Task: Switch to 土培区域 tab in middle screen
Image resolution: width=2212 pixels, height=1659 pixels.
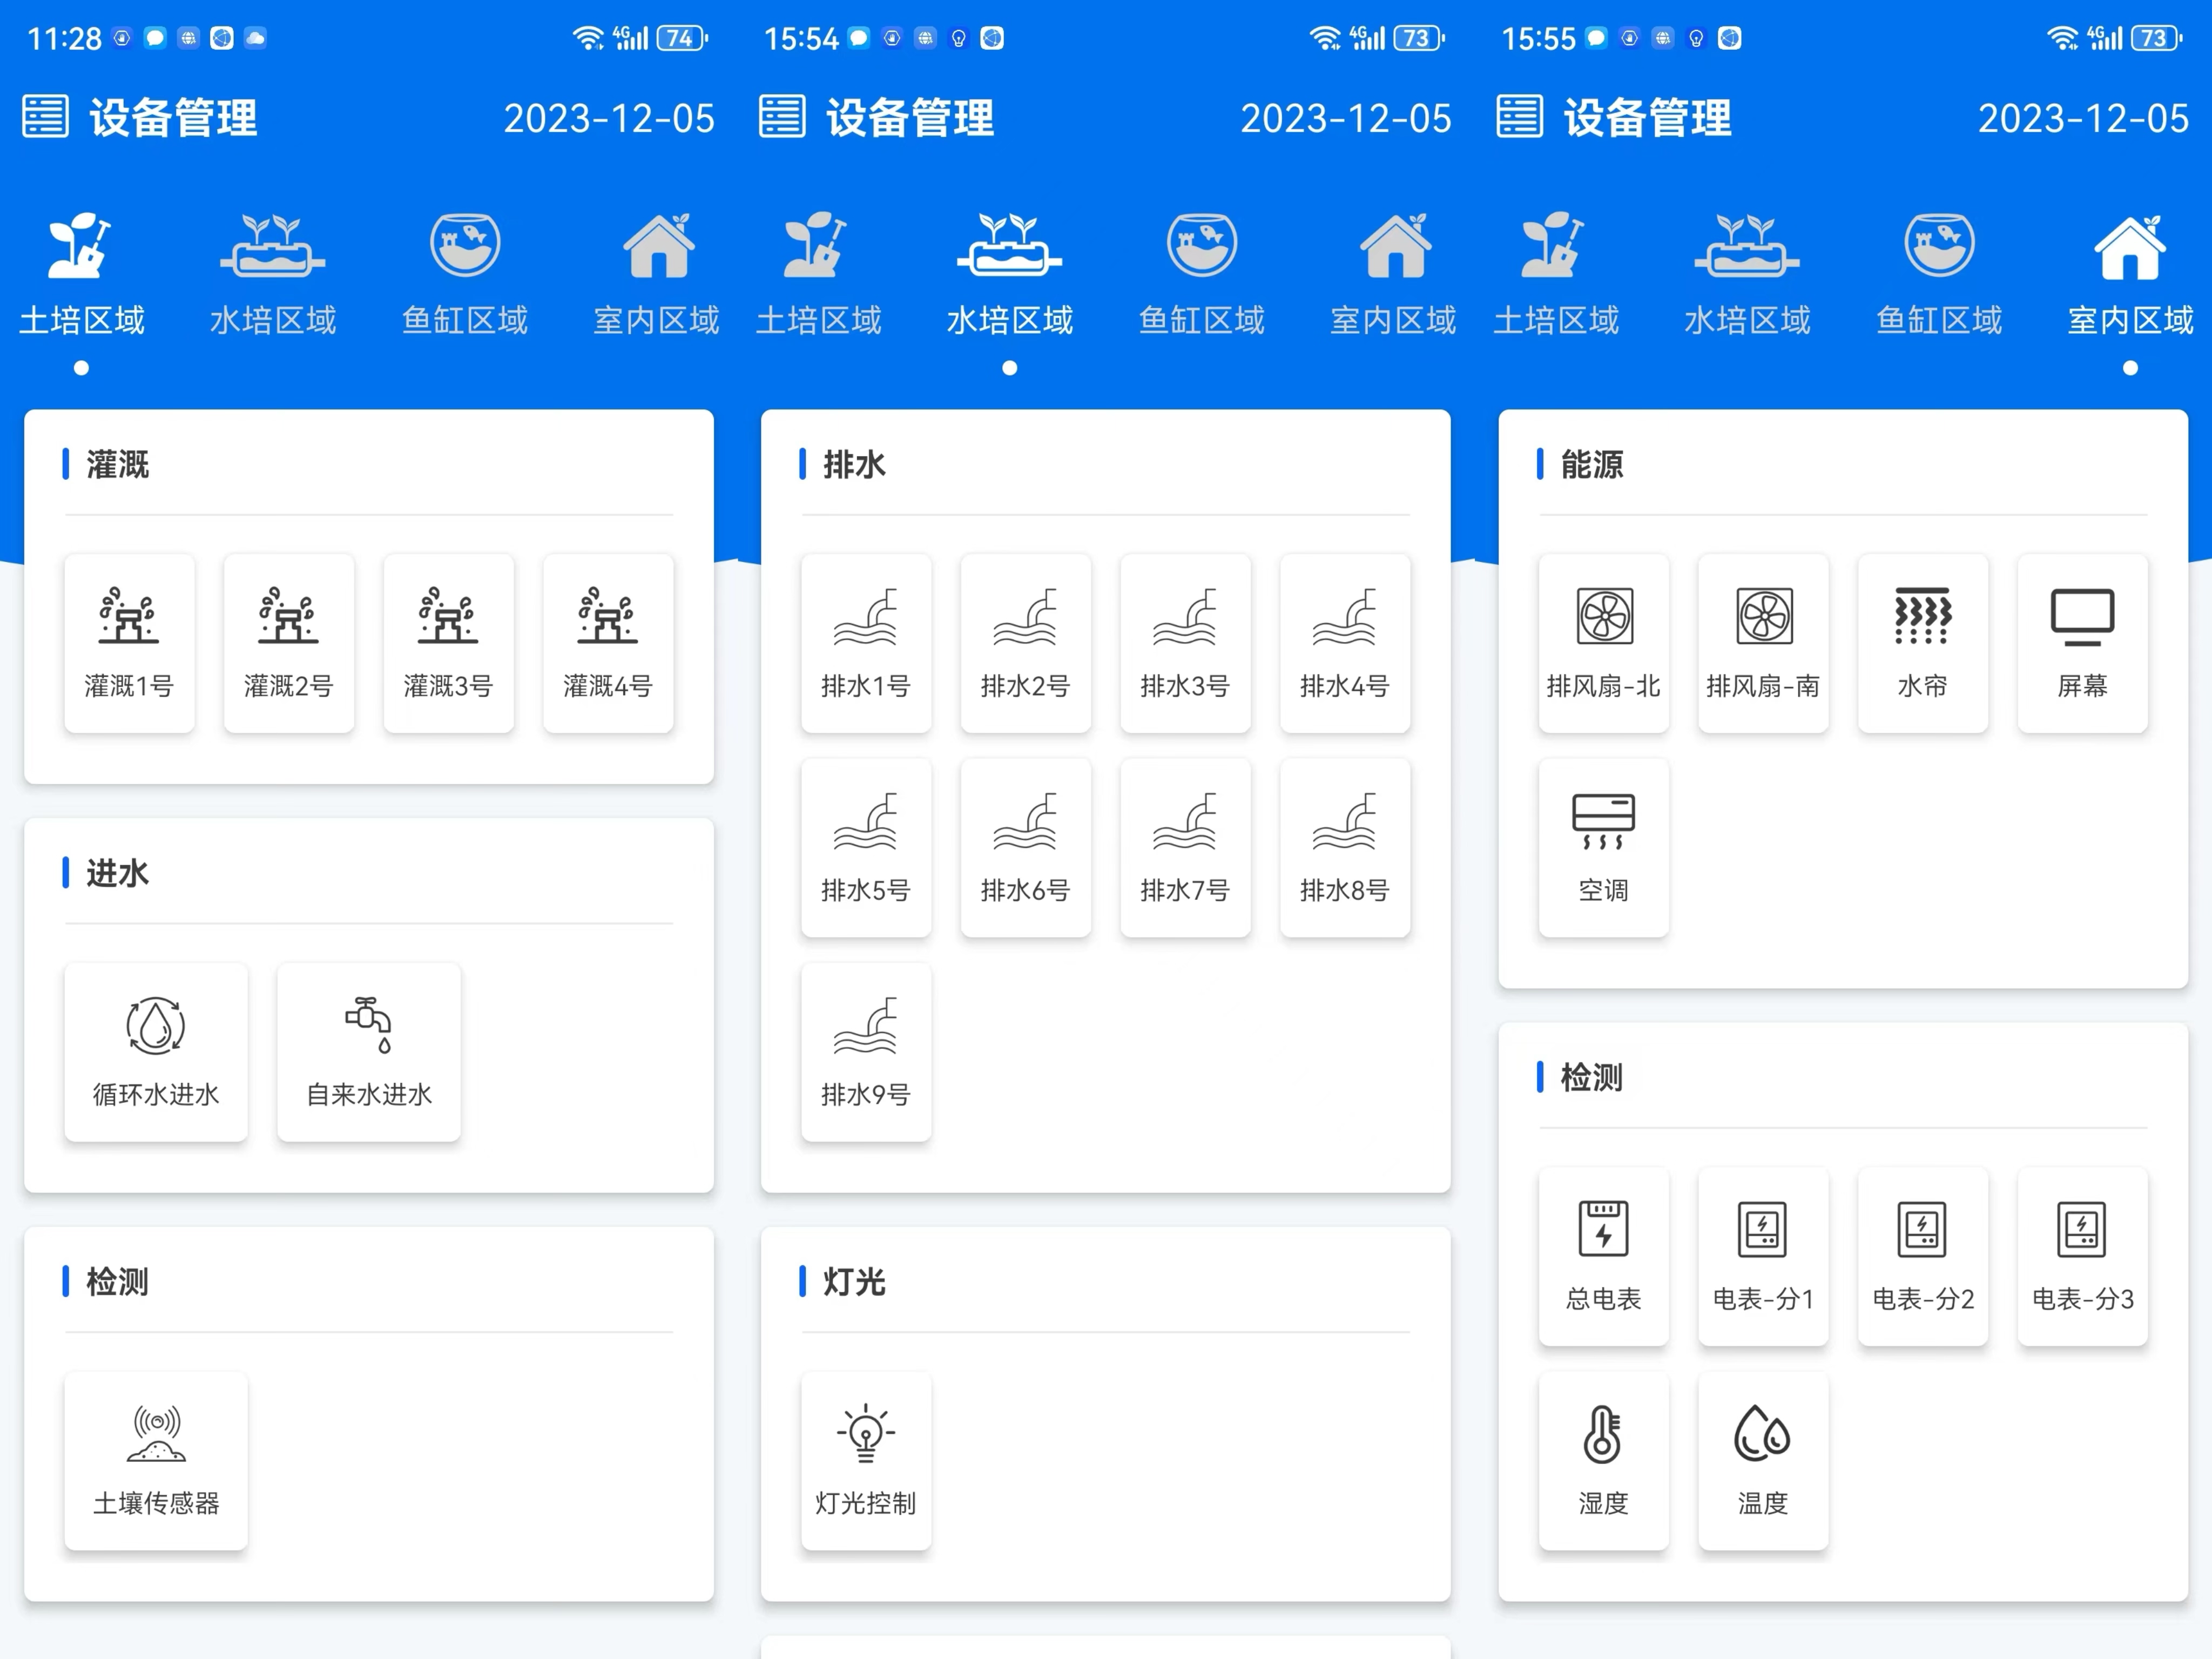Action: point(819,275)
